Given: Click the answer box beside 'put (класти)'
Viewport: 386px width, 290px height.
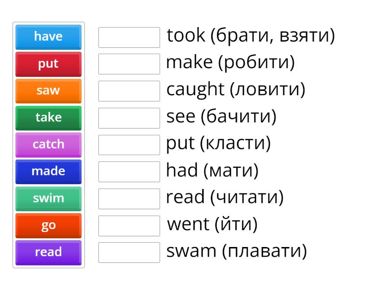Looking at the screenshot, I should point(129,144).
